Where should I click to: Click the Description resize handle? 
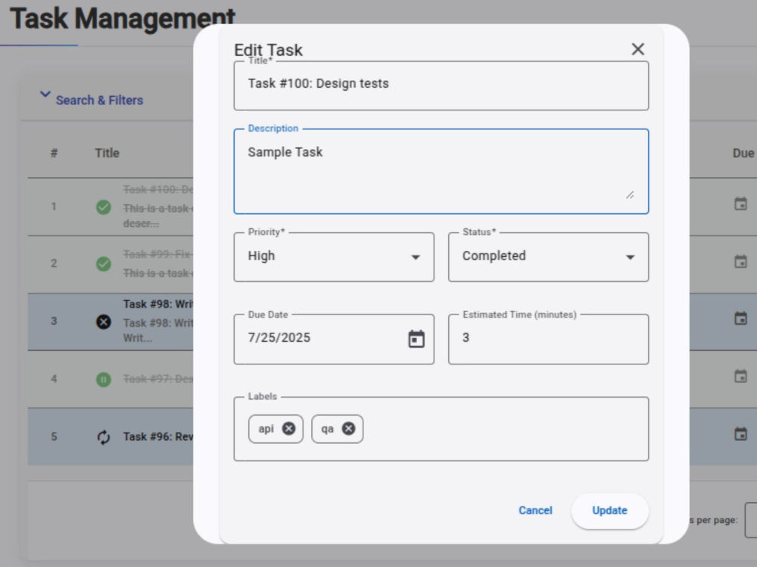(x=630, y=195)
